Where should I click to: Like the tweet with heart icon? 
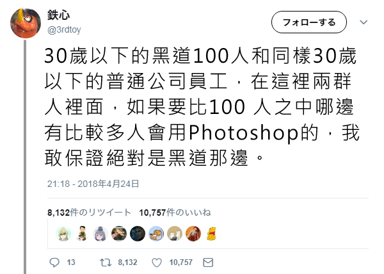point(157,262)
